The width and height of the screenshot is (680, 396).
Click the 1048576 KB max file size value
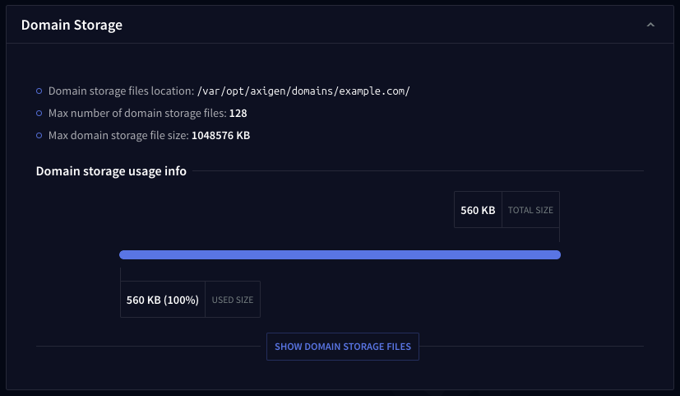(x=220, y=135)
